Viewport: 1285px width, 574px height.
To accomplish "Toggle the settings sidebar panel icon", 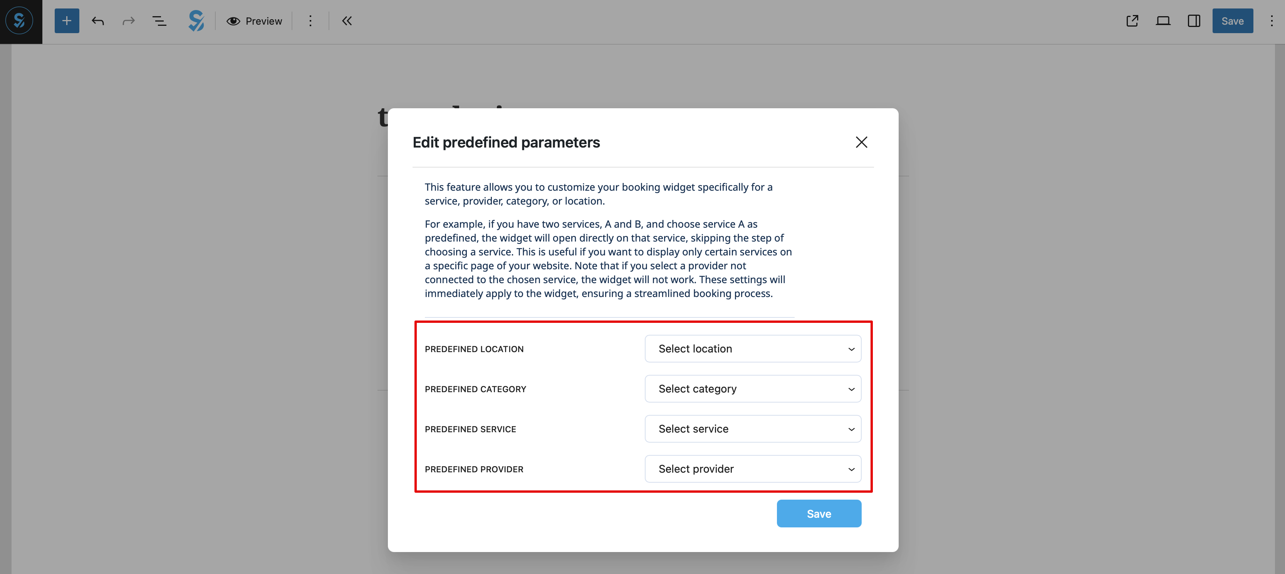I will tap(1194, 21).
